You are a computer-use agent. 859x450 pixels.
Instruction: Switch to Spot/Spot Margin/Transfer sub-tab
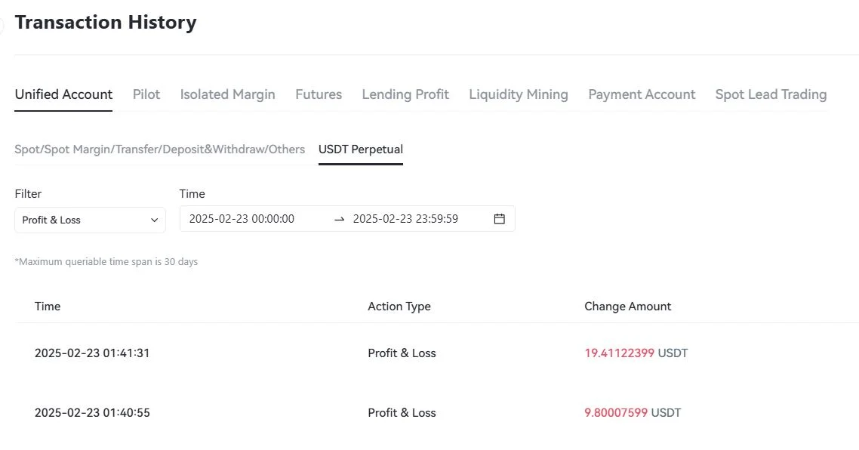pyautogui.click(x=160, y=149)
